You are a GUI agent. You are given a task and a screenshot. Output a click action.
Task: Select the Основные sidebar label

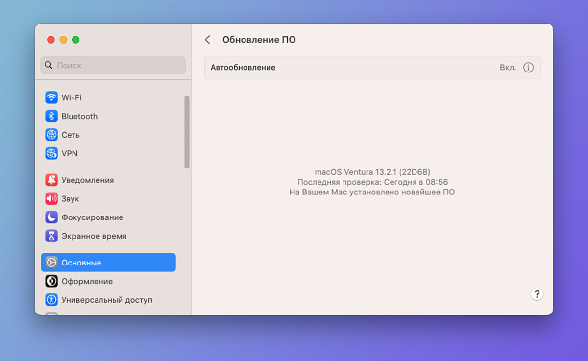pyautogui.click(x=81, y=263)
